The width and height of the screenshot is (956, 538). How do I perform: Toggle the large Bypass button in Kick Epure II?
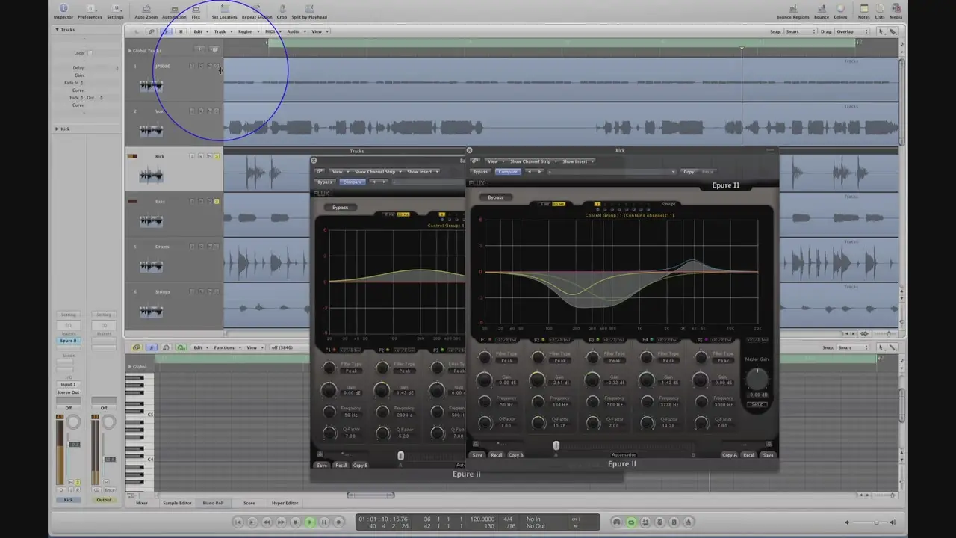coord(496,197)
